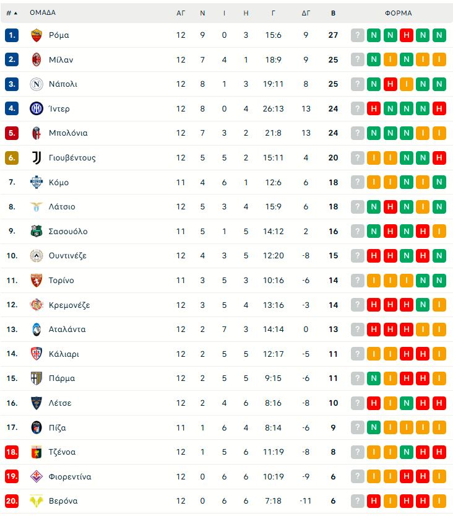This screenshot has height=516, width=453.
Task: Click the Verona club crest icon
Action: [x=37, y=501]
